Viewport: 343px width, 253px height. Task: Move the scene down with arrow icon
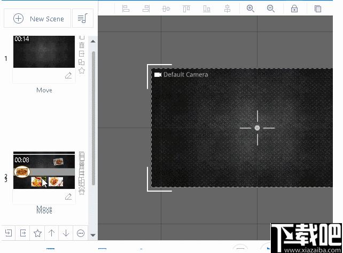coord(66,233)
